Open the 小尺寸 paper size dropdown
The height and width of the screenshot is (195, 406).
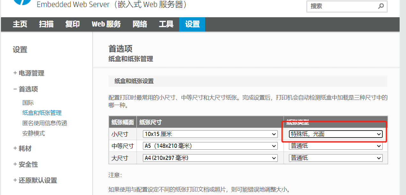coord(210,134)
